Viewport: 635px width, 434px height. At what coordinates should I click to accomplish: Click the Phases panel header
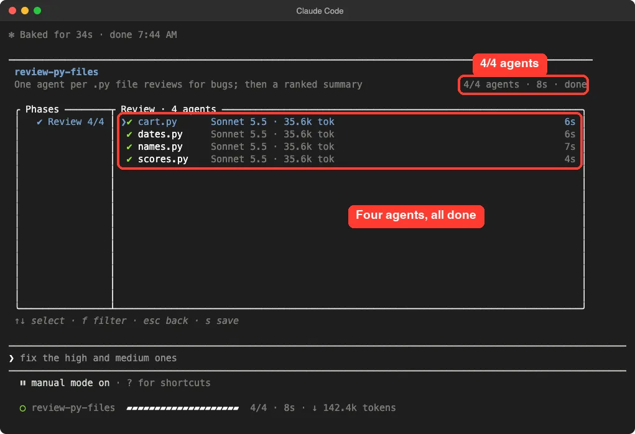[x=42, y=109]
